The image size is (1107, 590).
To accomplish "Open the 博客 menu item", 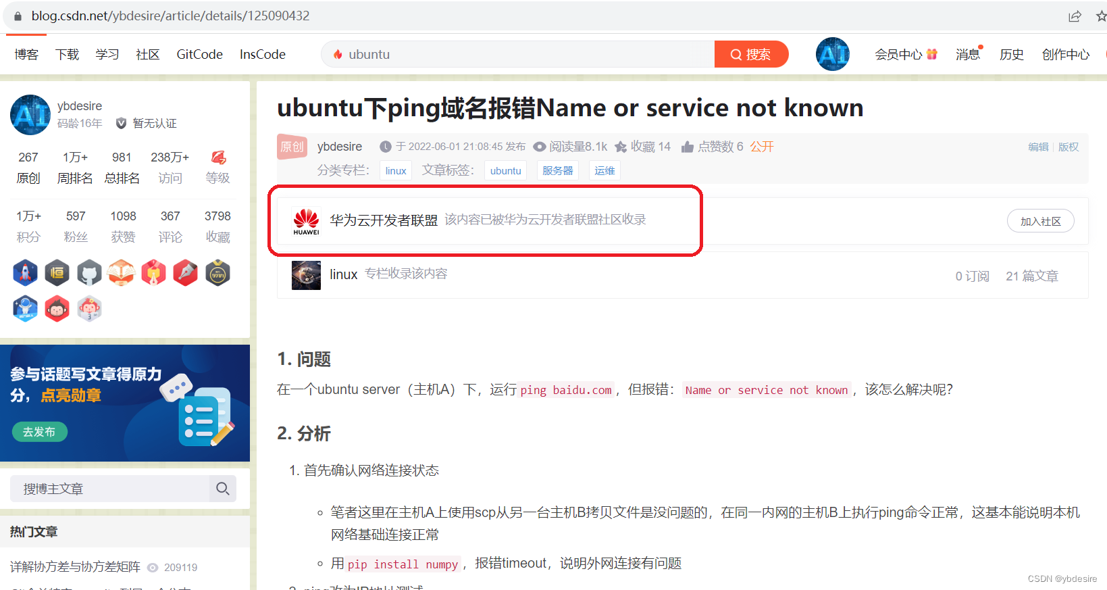I will [26, 54].
